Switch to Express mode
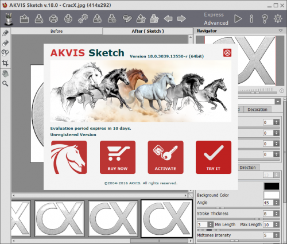This screenshot has width=287, height=244. point(214,15)
